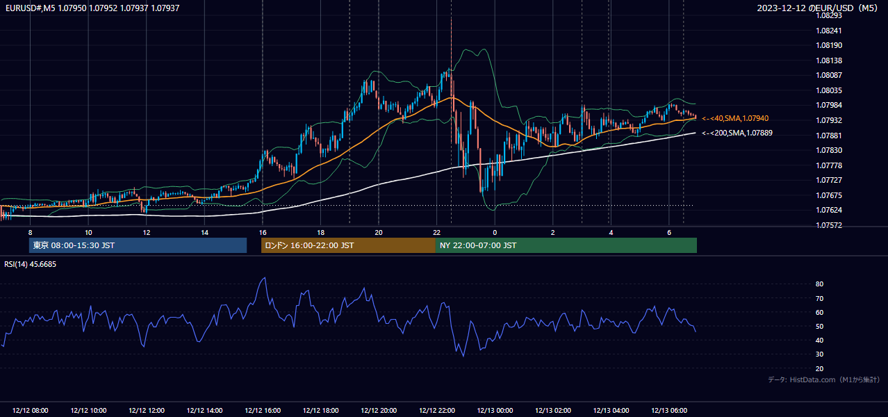888x417 pixels.
Task: Click the 12/12 16:00 time axis label
Action: 263,411
